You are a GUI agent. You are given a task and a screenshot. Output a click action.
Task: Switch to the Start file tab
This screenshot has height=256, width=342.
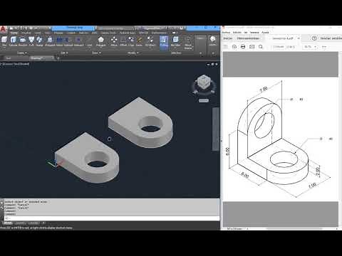pyautogui.click(x=9, y=58)
